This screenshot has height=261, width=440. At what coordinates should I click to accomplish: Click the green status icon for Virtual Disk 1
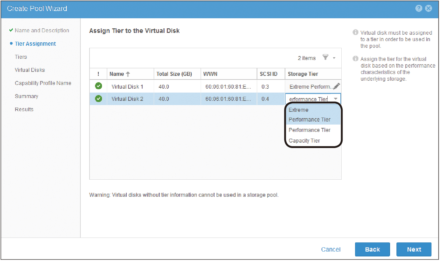pos(98,86)
